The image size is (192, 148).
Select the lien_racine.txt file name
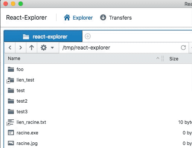coord(31,122)
